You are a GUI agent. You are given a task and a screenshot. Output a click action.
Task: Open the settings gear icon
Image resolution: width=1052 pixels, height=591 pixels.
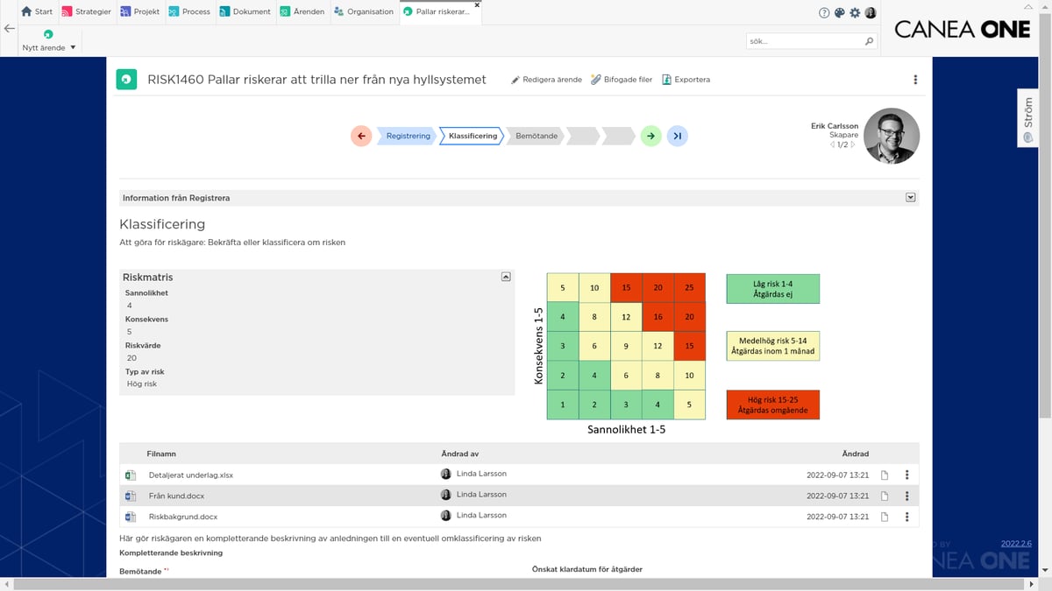point(855,12)
